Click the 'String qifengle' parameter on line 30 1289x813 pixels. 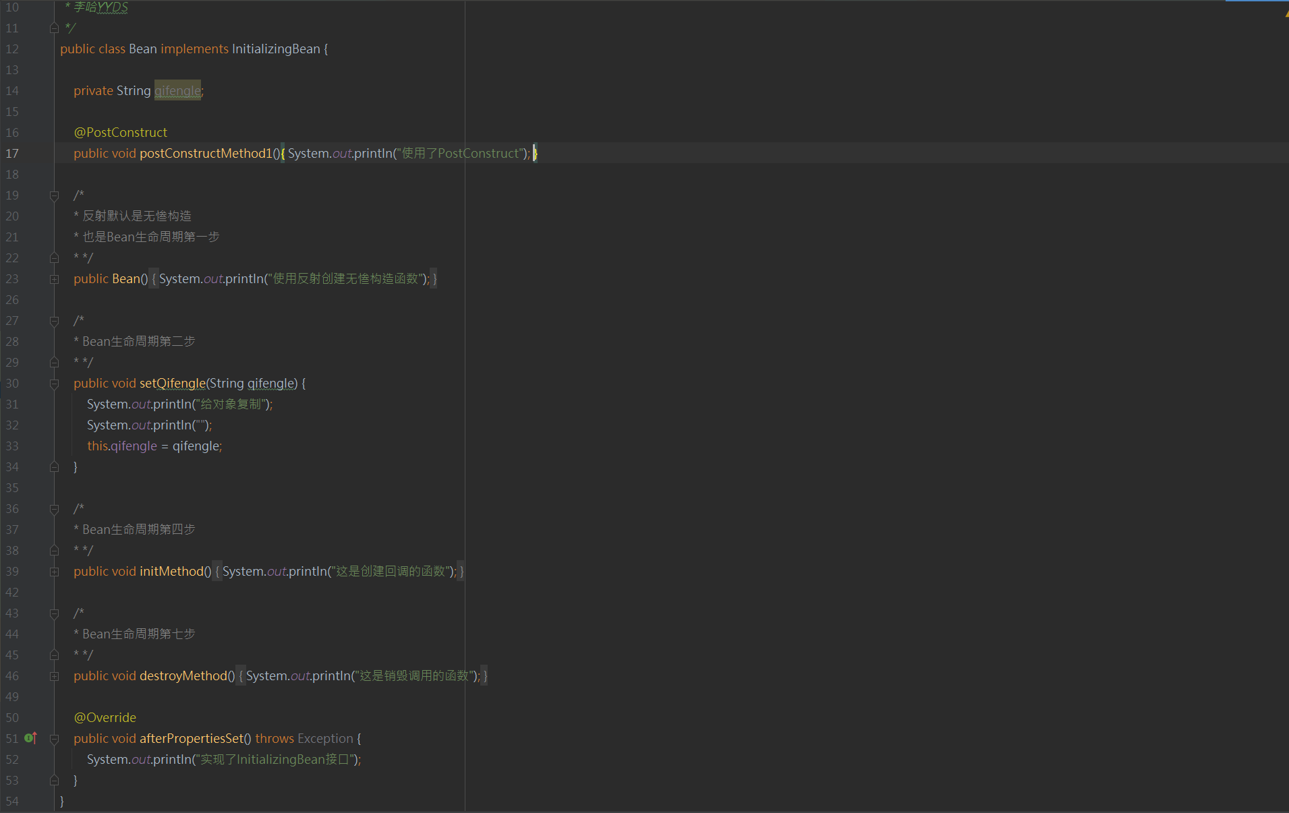253,384
